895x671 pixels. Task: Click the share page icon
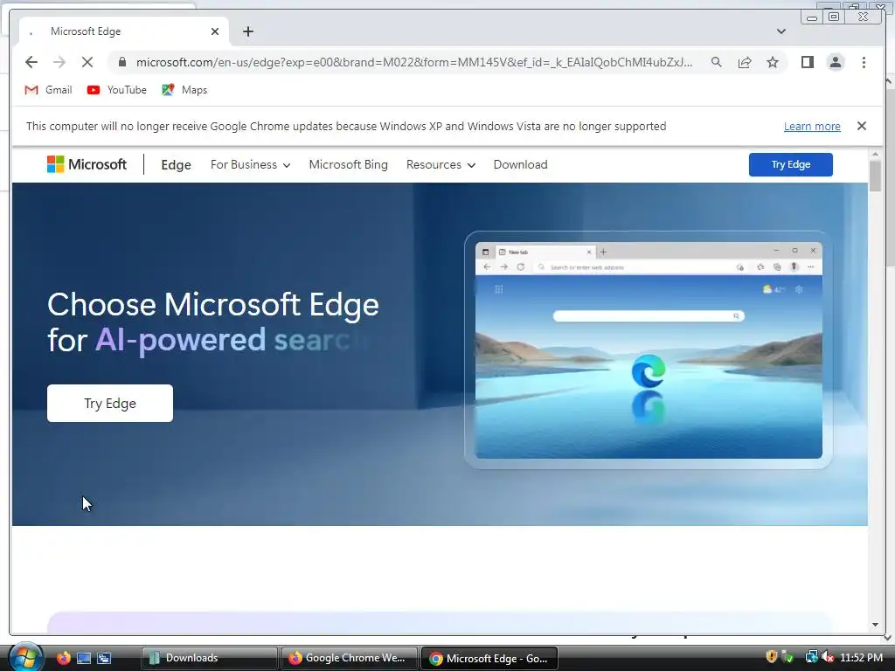745,62
